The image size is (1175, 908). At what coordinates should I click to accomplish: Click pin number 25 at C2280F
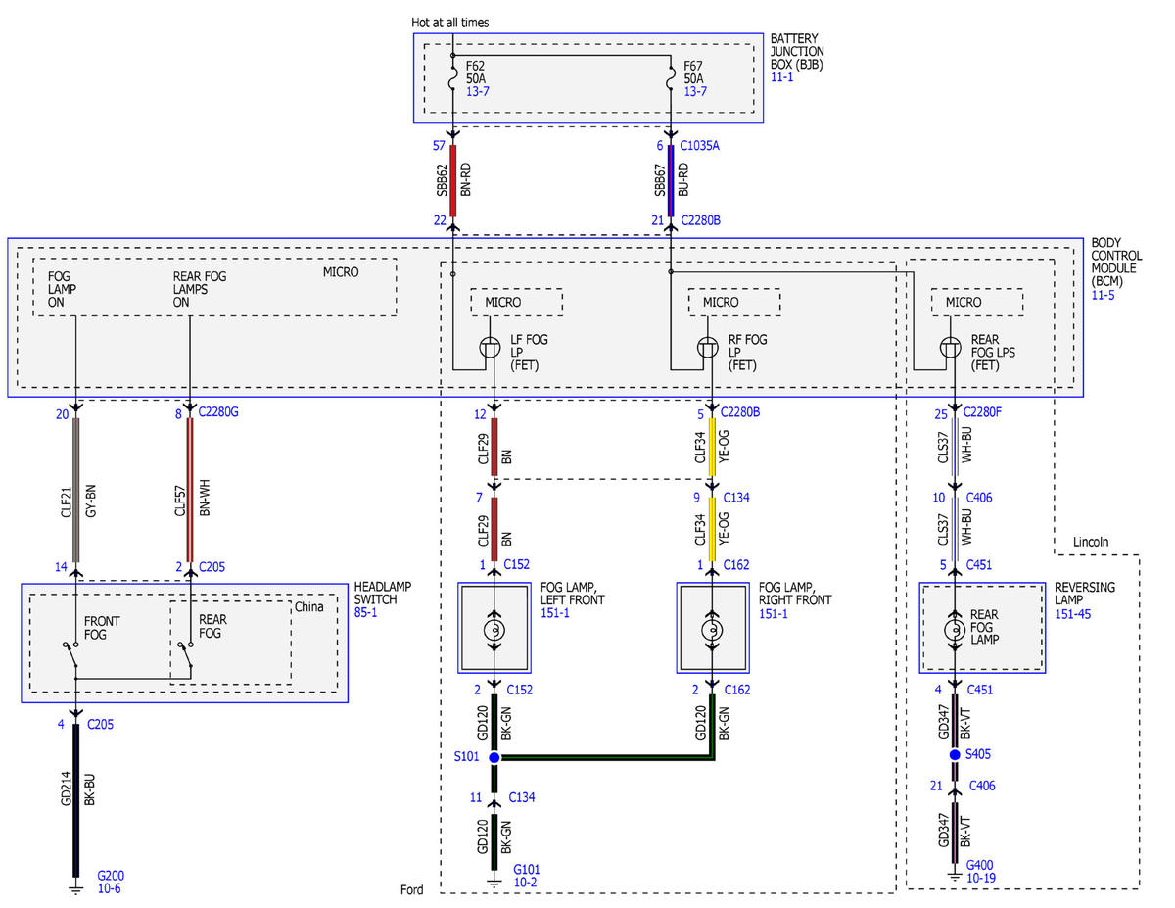tap(940, 413)
